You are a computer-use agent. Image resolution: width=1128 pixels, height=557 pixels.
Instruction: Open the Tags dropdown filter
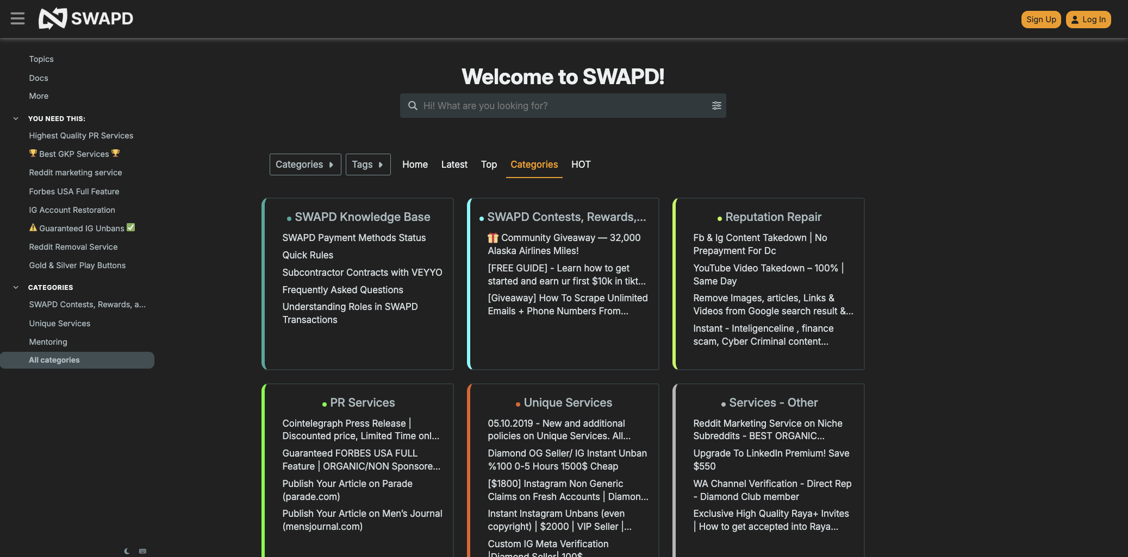(x=367, y=164)
